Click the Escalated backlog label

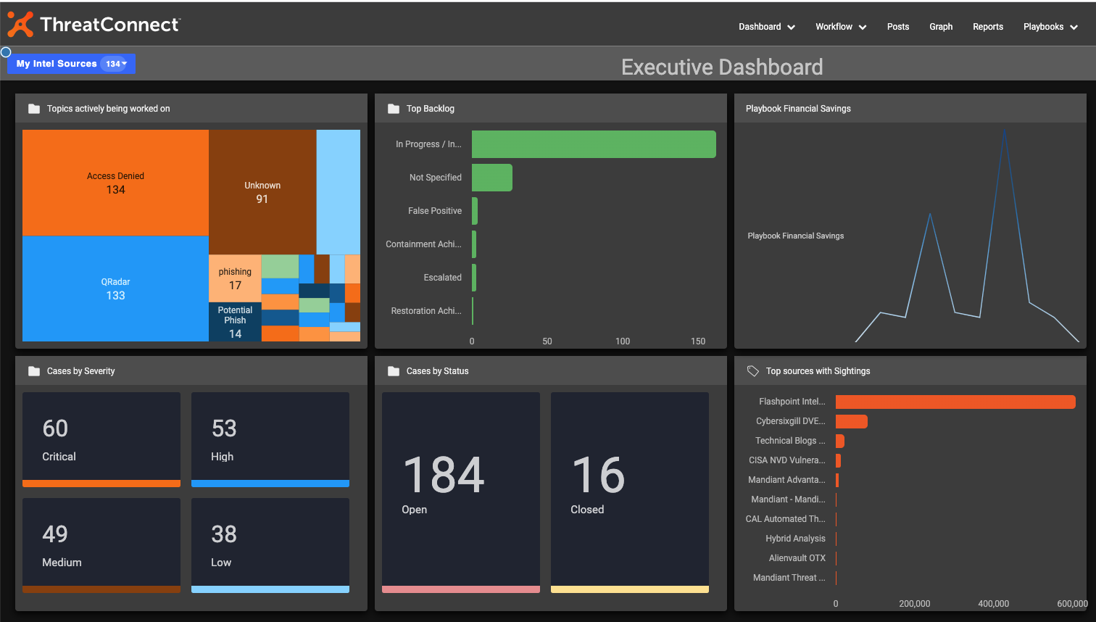[x=443, y=278]
